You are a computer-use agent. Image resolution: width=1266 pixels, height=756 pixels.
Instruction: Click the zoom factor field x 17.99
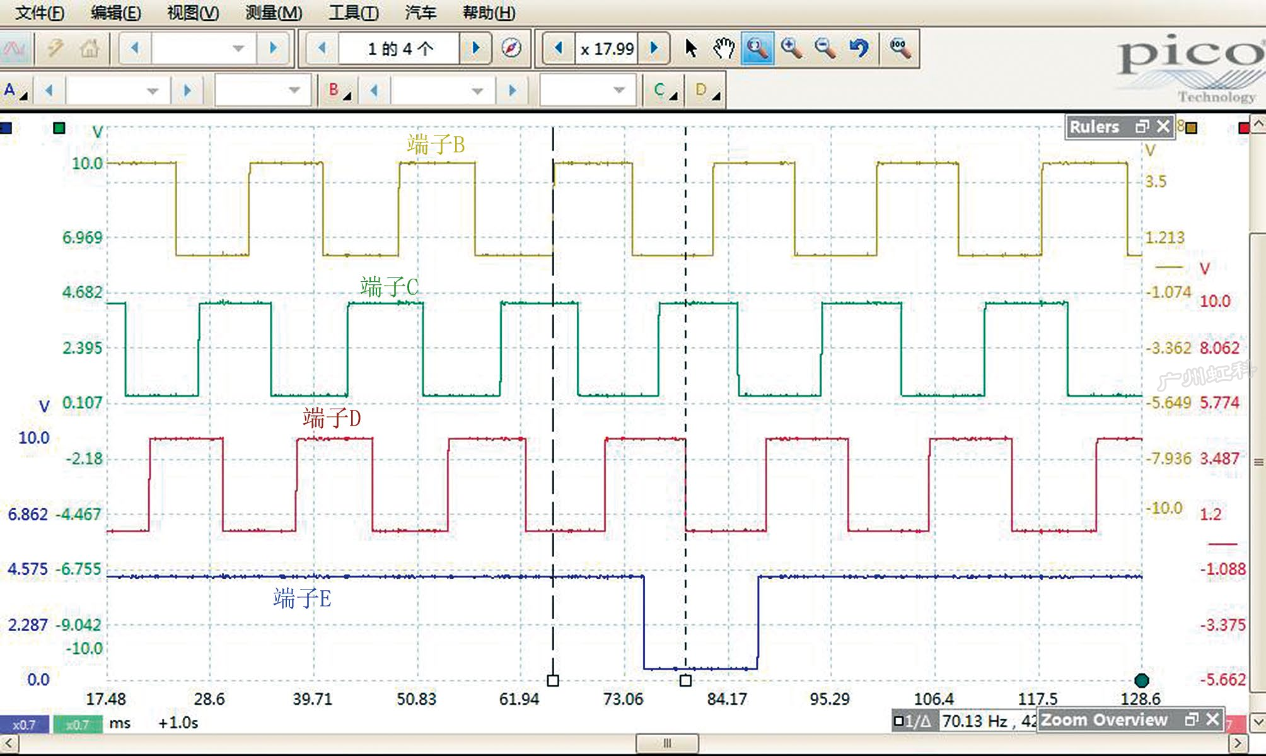[607, 49]
